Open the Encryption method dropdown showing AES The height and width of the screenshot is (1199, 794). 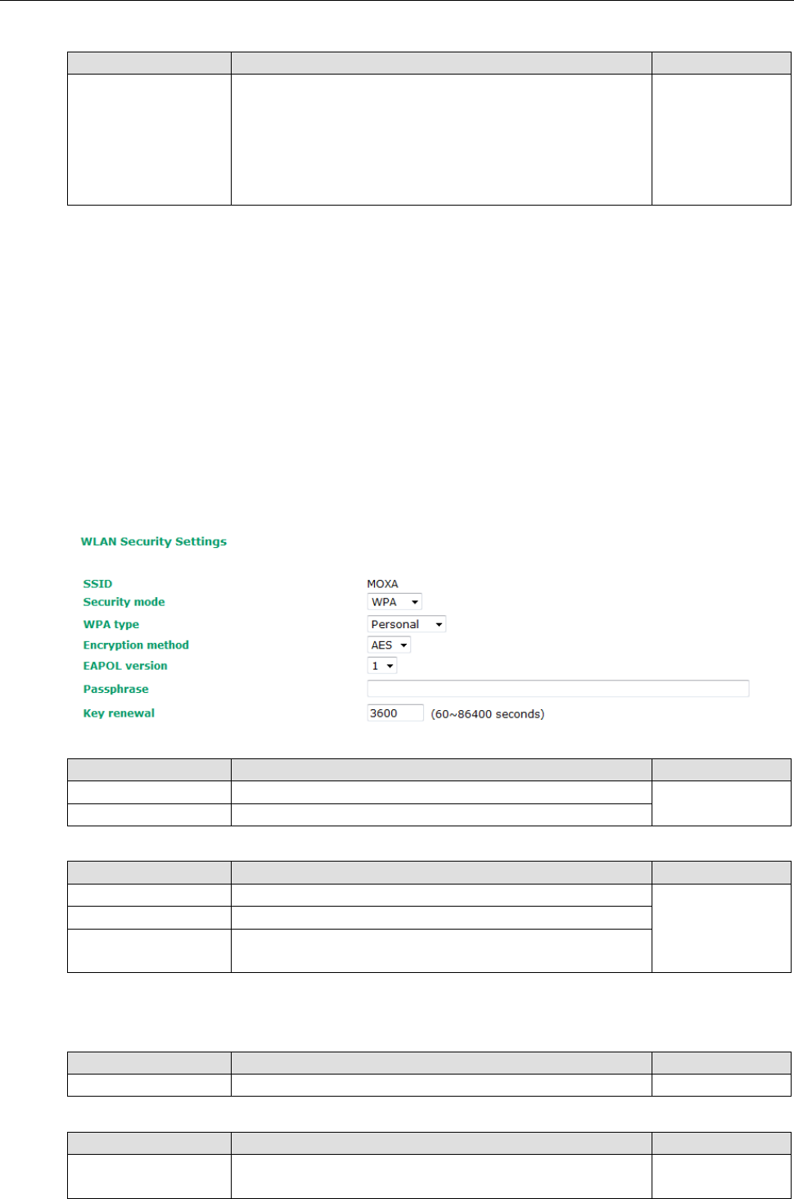[389, 645]
